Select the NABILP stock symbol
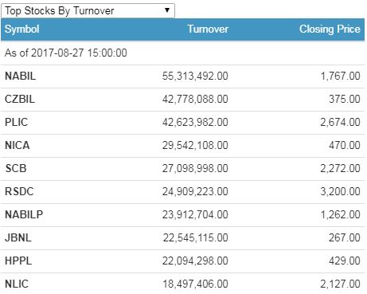 [x=24, y=215]
